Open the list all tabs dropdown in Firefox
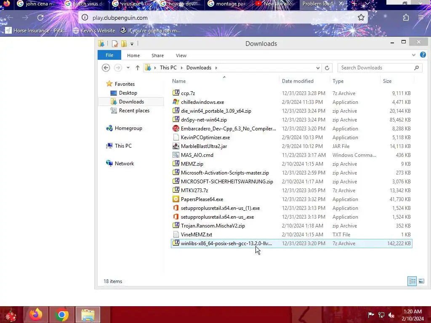This screenshot has width=431, height=323. pyautogui.click(x=367, y=3)
